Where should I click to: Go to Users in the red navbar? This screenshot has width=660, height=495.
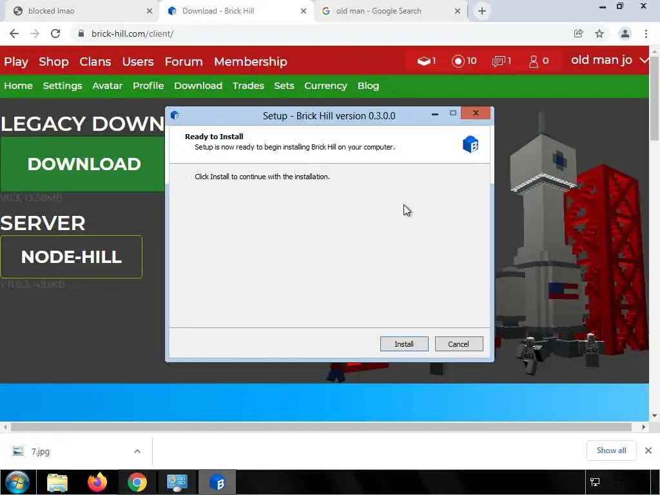click(x=138, y=61)
